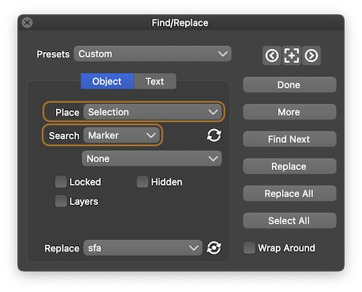The image size is (362, 292).
Task: Click the Select All button
Action: pos(290,221)
